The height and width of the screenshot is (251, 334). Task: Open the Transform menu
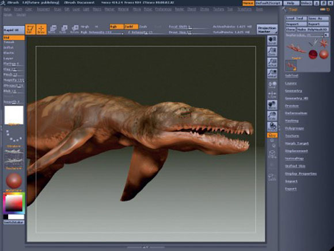(x=245, y=9)
